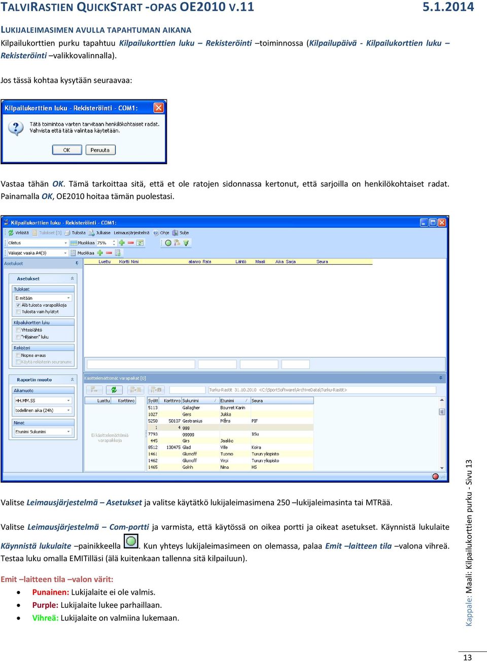Check Tulosta vain hylätyt
Image resolution: width=487 pixels, height=662 pixels.
(x=18, y=312)
